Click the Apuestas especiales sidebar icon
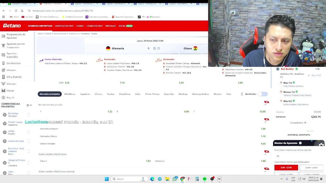 pos(3,55)
